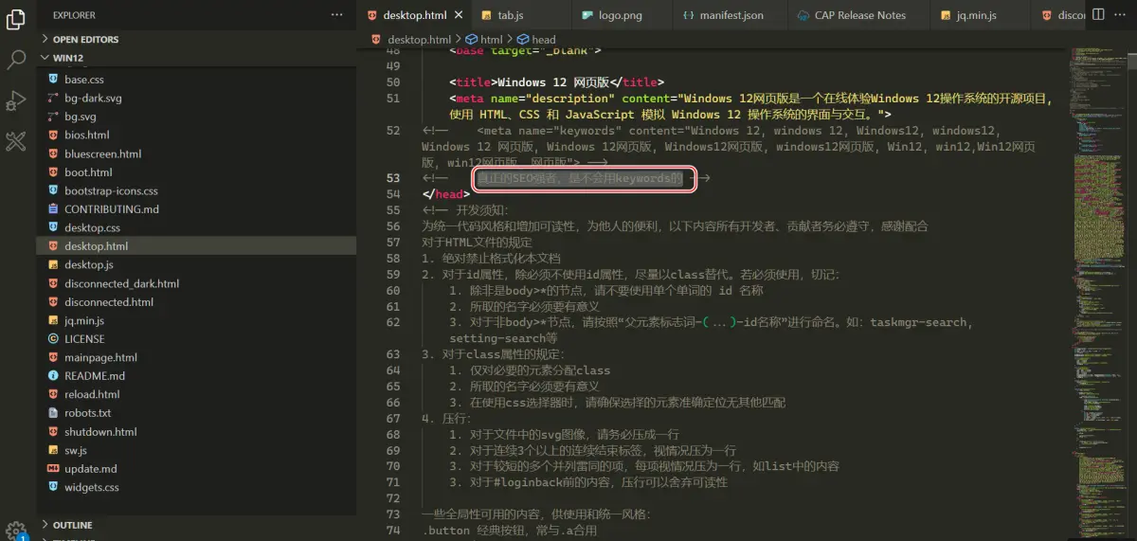This screenshot has height=541, width=1137.
Task: Open mainpage.html in the file tree
Action: [x=100, y=357]
